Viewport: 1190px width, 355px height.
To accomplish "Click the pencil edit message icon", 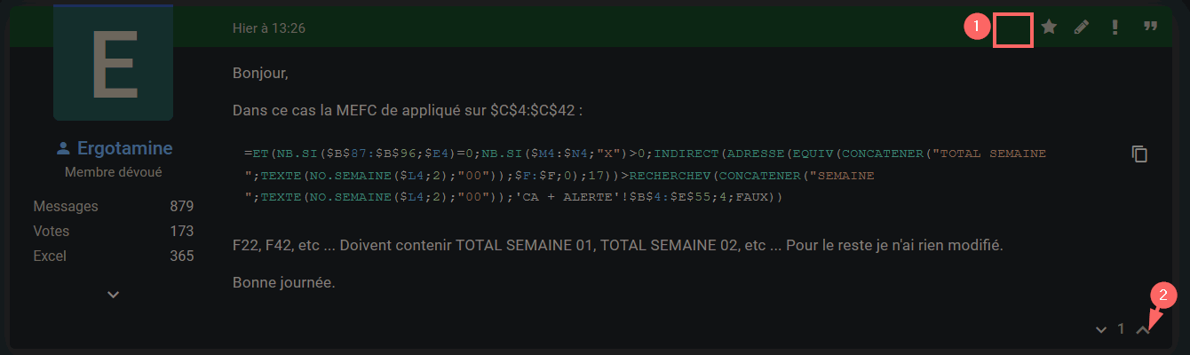I will coord(1081,28).
